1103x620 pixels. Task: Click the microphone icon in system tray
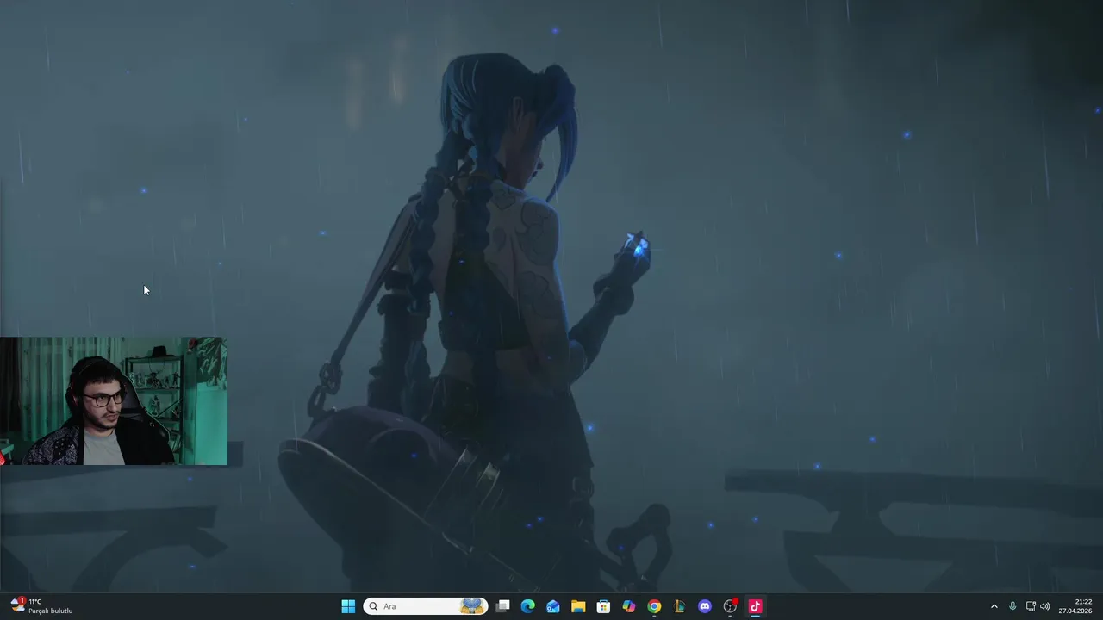pos(1013,606)
